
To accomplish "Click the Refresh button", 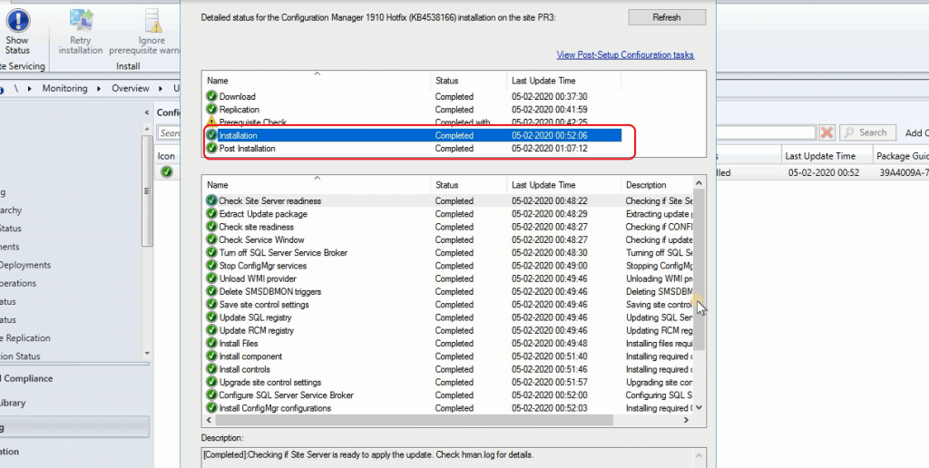I will pyautogui.click(x=667, y=17).
